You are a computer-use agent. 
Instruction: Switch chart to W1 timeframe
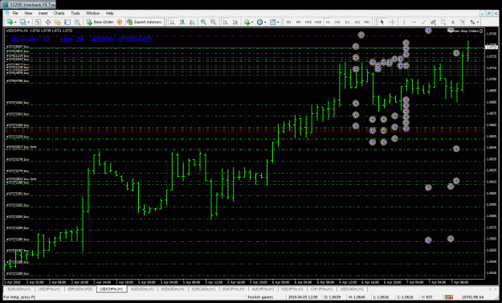[357, 22]
